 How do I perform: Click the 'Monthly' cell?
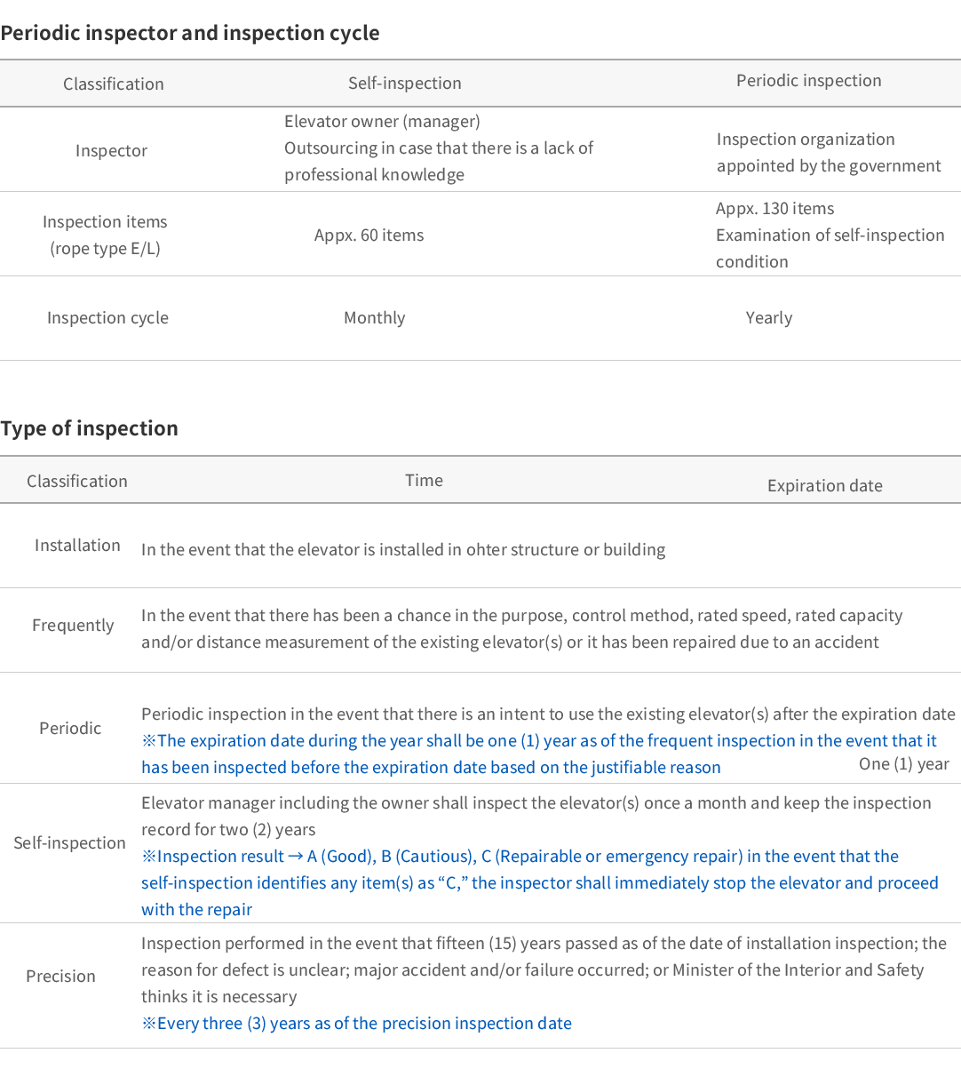[x=375, y=318]
